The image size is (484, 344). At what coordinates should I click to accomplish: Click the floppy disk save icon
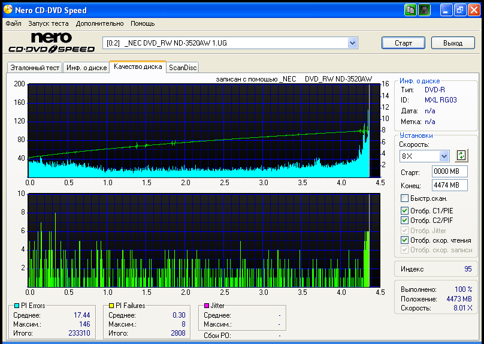424,10
